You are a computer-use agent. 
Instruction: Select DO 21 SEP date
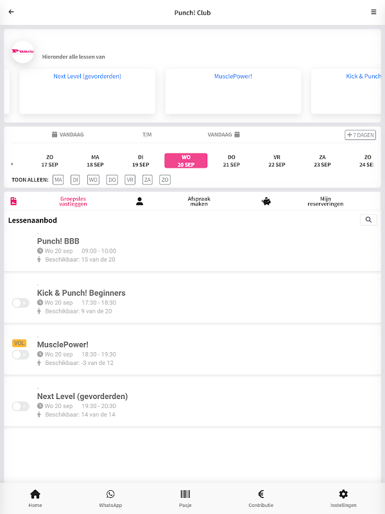232,161
